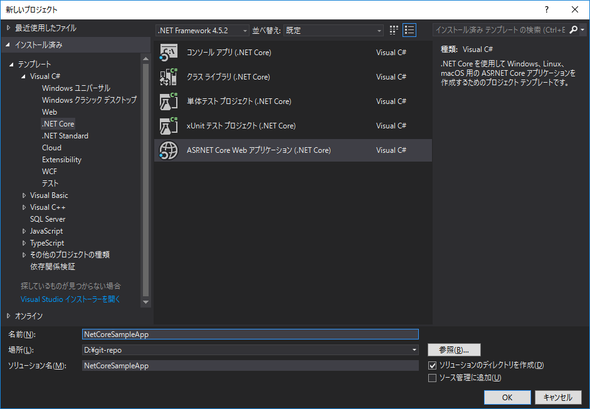Image resolution: width=590 pixels, height=409 pixels.
Task: Select the xUnit テスト プロジェクト template icon
Action: (169, 125)
